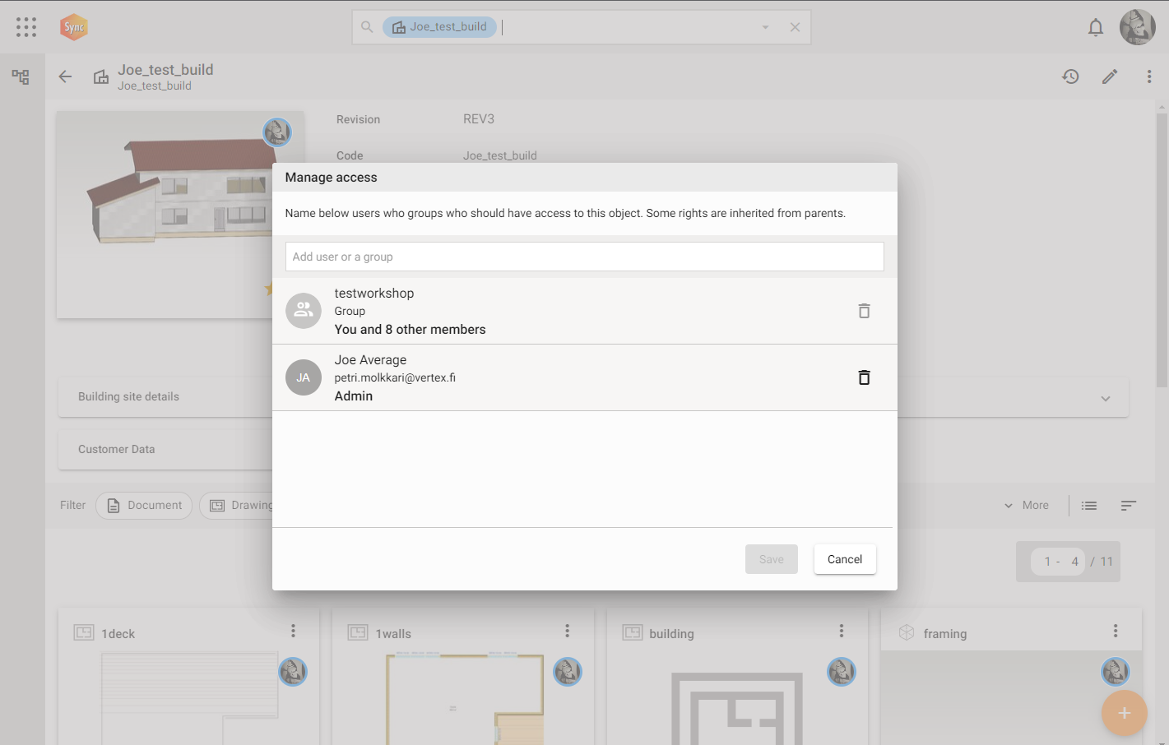Click the pencil edit icon

1110,76
